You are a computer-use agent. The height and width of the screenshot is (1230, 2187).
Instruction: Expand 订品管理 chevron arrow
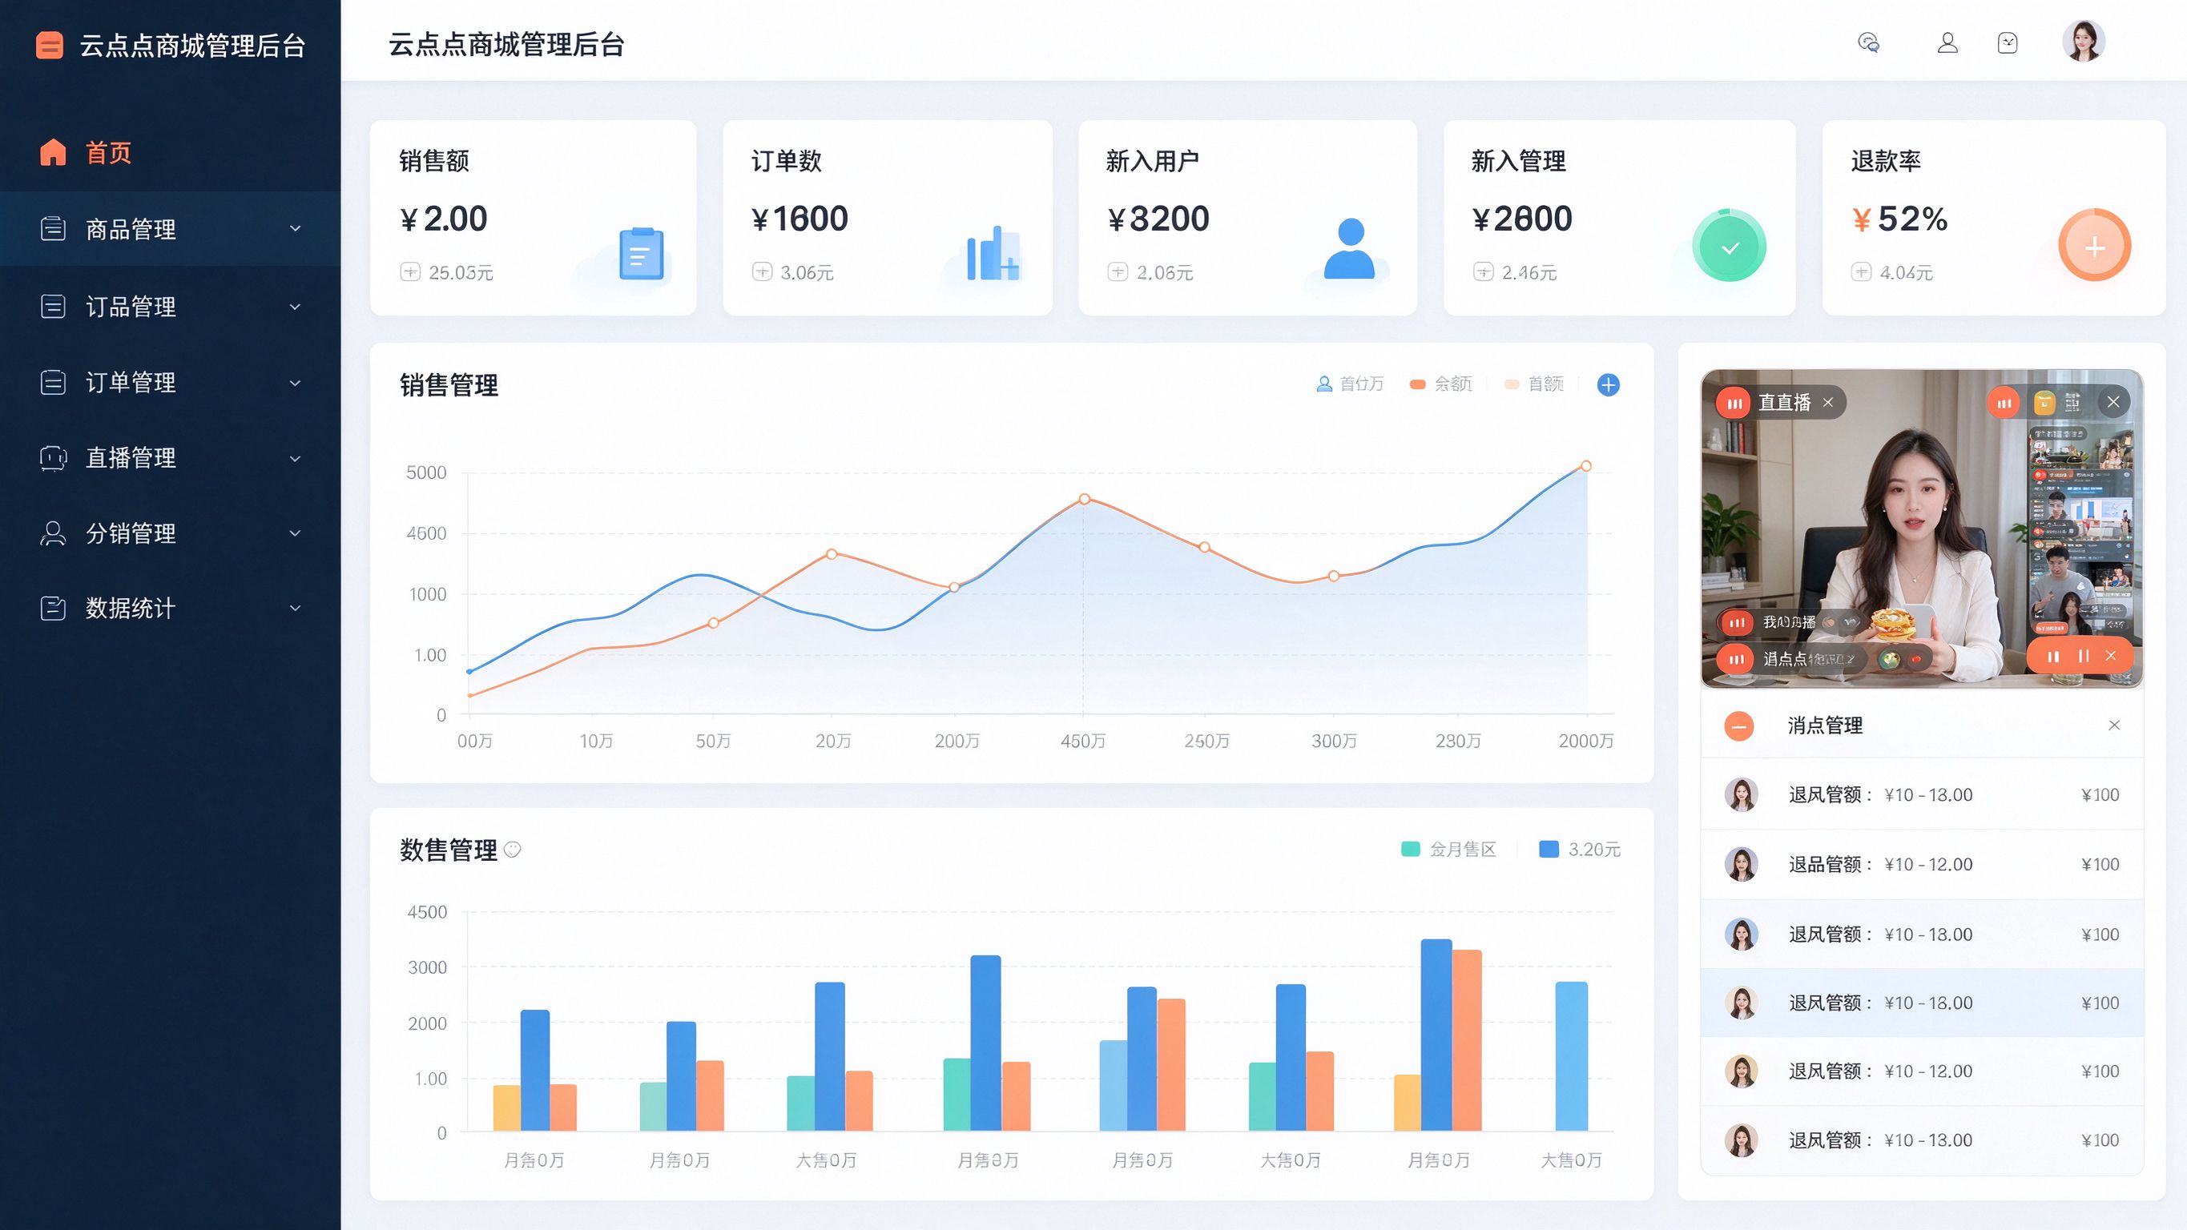point(296,307)
